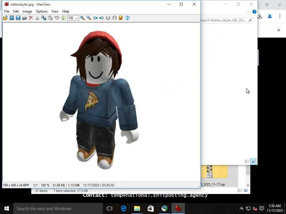The image size is (286, 214).
Task: Click the Explorer scrollbar down arrow
Action: [248, 185]
